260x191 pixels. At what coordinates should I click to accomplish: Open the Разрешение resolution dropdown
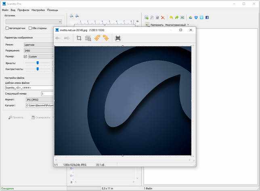click(x=38, y=51)
